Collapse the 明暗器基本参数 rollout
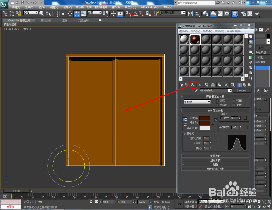 [215, 97]
